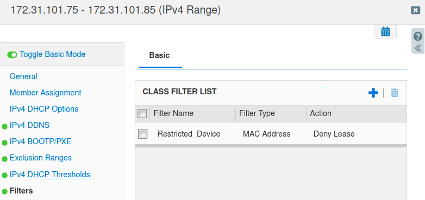The width and height of the screenshot is (425, 200).
Task: Open the IPv4 DDNS section
Action: (x=29, y=125)
